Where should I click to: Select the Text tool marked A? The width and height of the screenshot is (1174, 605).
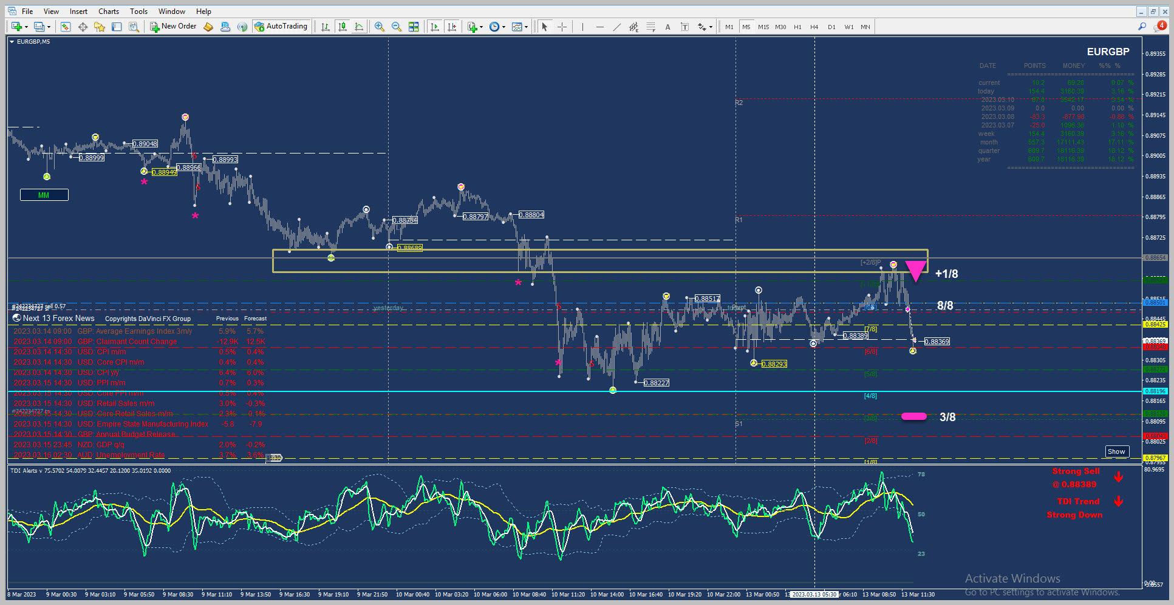click(667, 27)
